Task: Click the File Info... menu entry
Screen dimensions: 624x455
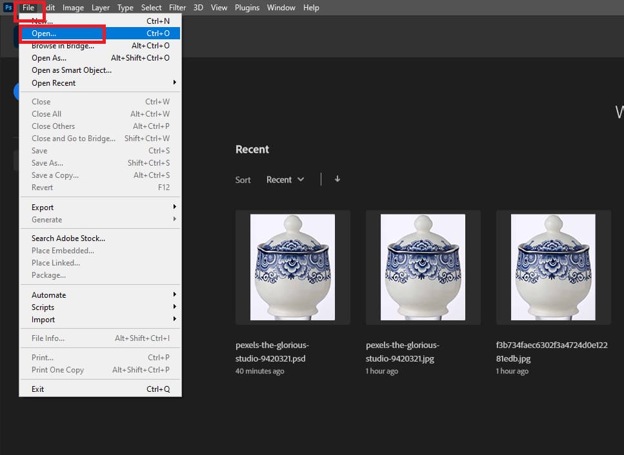Action: coord(100,338)
